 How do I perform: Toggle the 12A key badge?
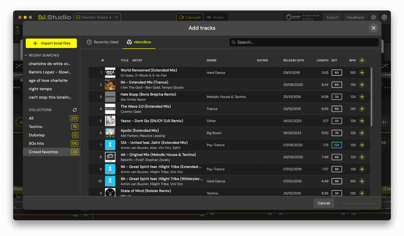[337, 145]
